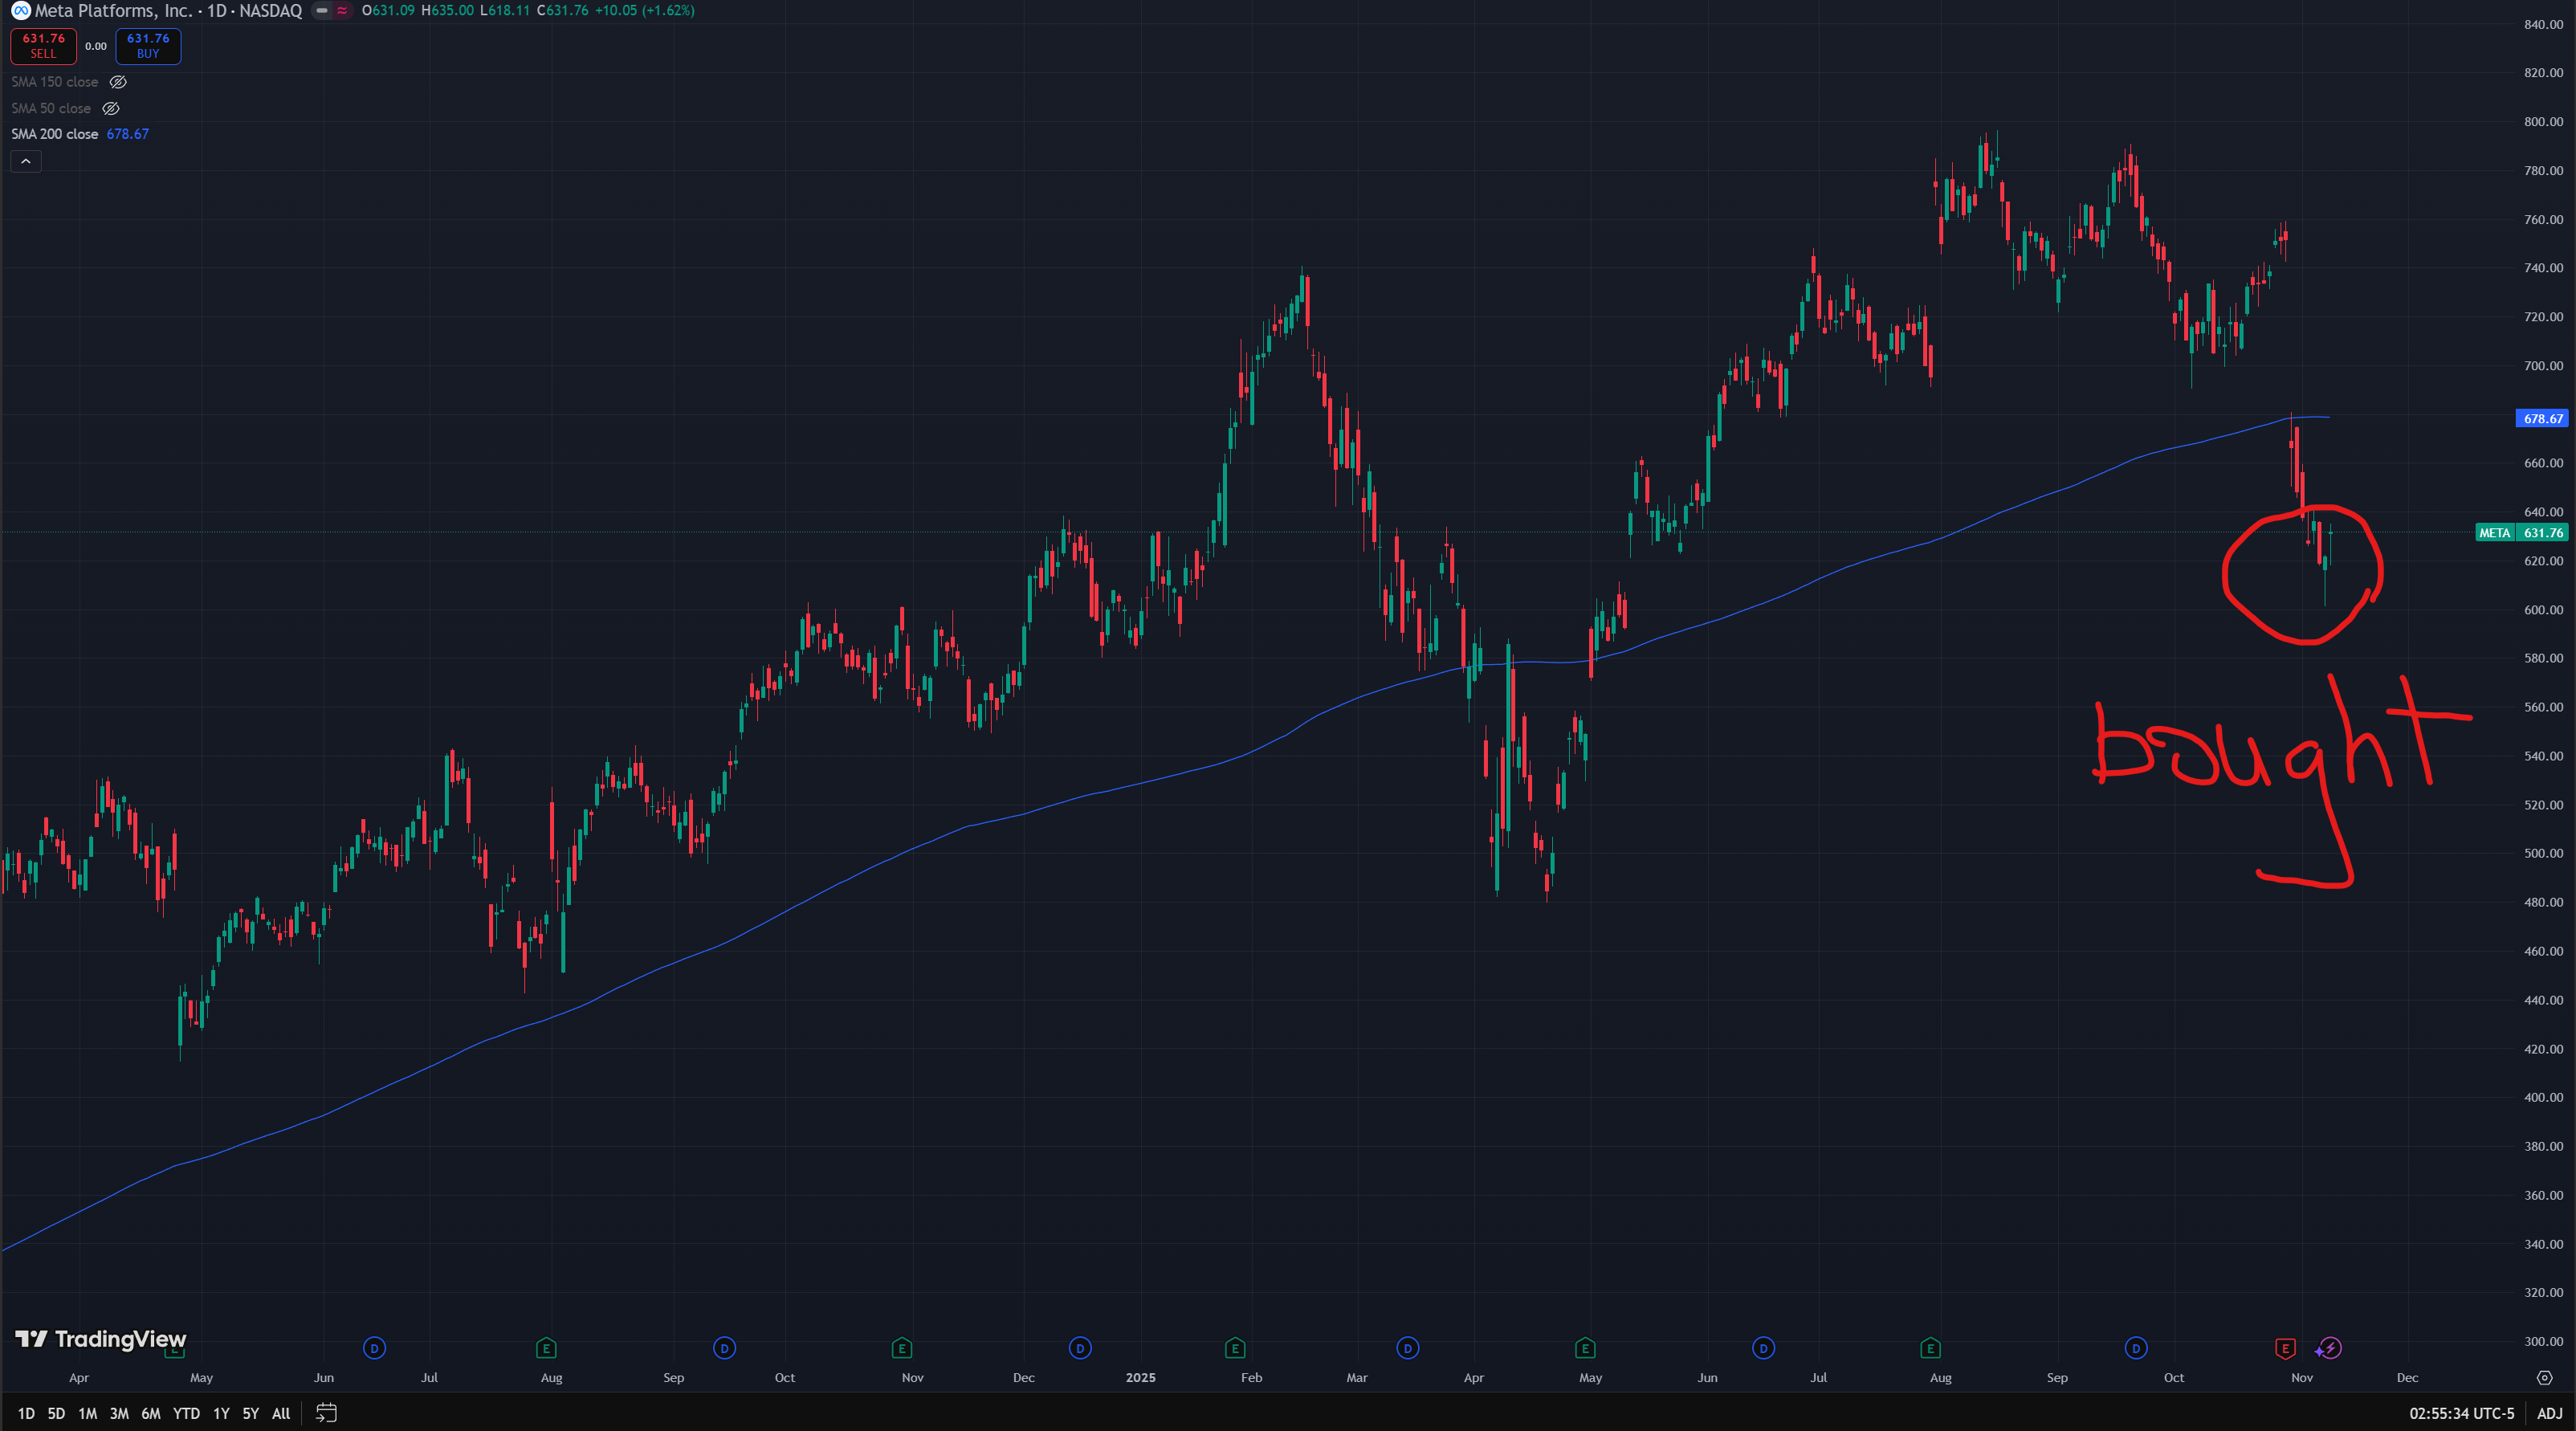Click the blue SMA 200 price label 678.67

pos(2541,419)
